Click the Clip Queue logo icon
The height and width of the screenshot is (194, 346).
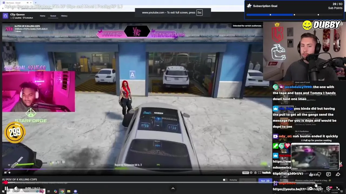(5, 16)
